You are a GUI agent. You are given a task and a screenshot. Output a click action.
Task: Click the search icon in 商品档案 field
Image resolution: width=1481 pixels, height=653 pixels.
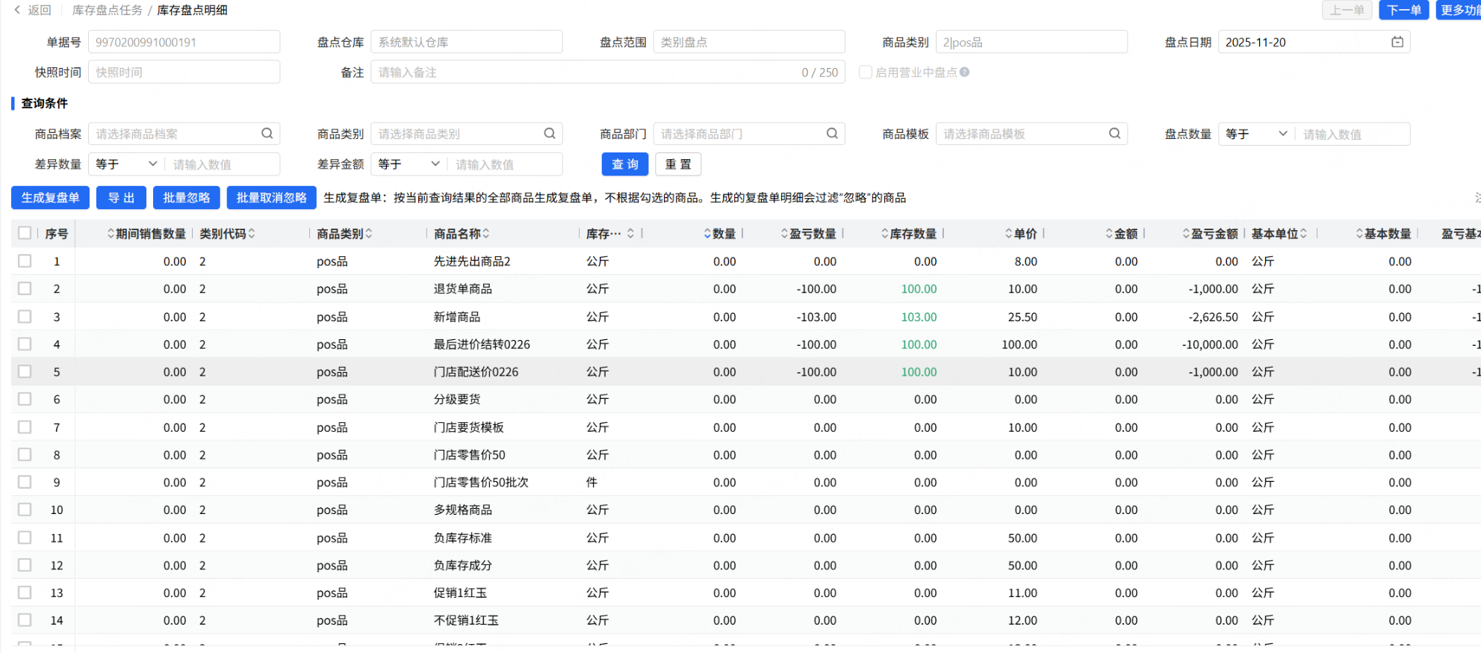coord(267,134)
